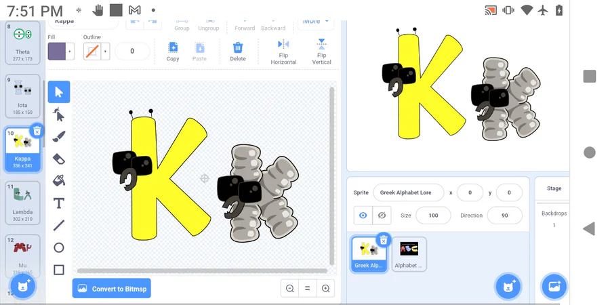Select the Iota costume thumbnail
The width and height of the screenshot is (610, 305).
coord(22,96)
